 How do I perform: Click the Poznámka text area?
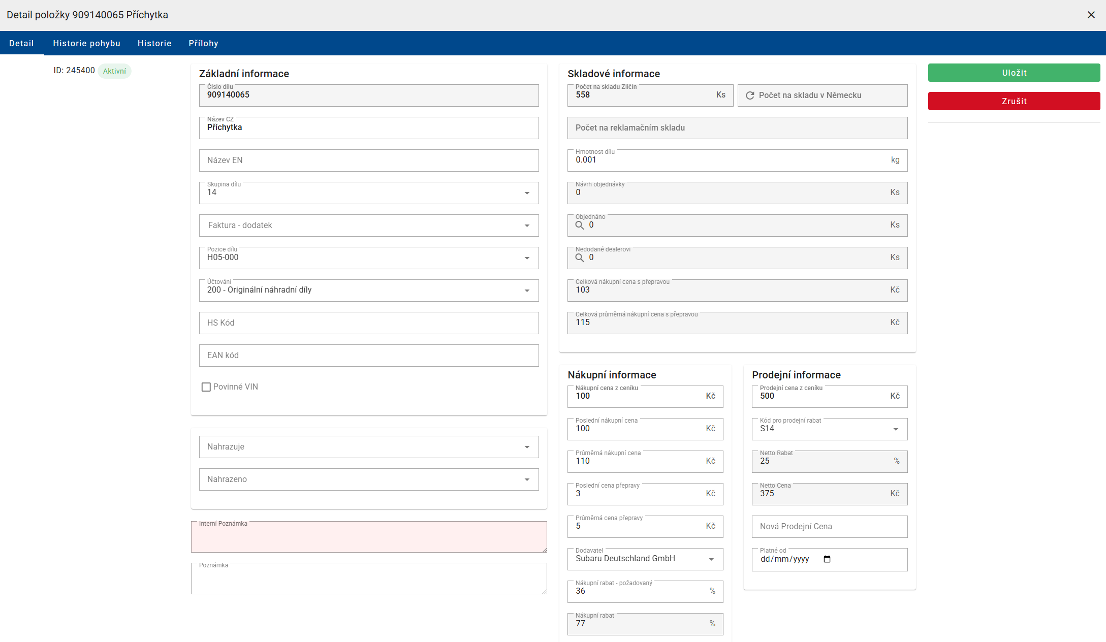pyautogui.click(x=369, y=579)
